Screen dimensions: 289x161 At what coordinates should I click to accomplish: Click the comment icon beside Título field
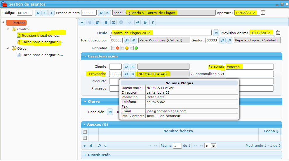(x=216, y=33)
